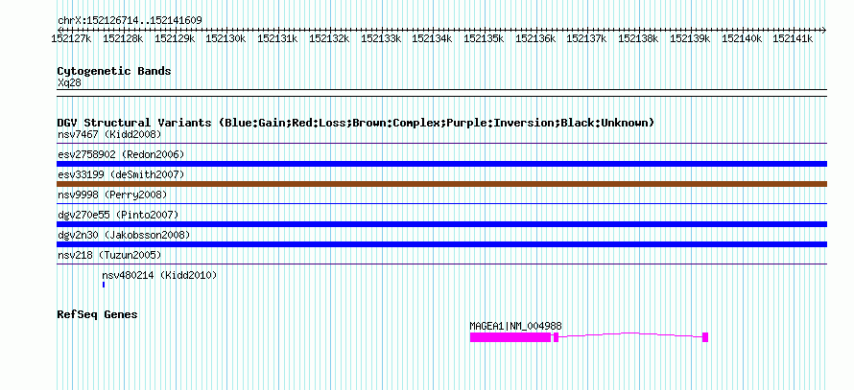Select the Cytogenetic Bands track title

pyautogui.click(x=114, y=71)
